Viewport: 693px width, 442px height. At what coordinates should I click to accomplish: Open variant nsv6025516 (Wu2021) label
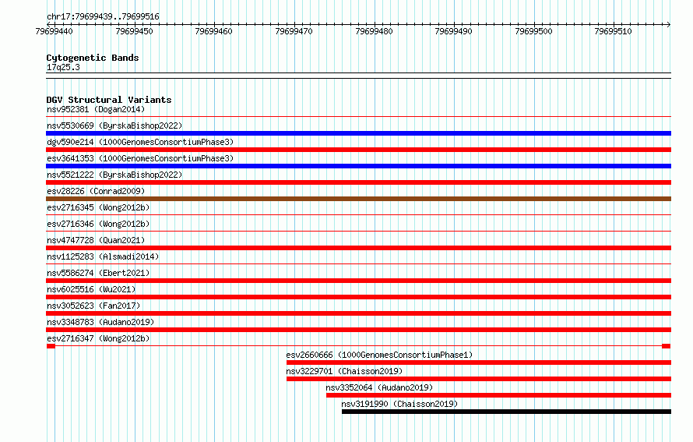91,289
